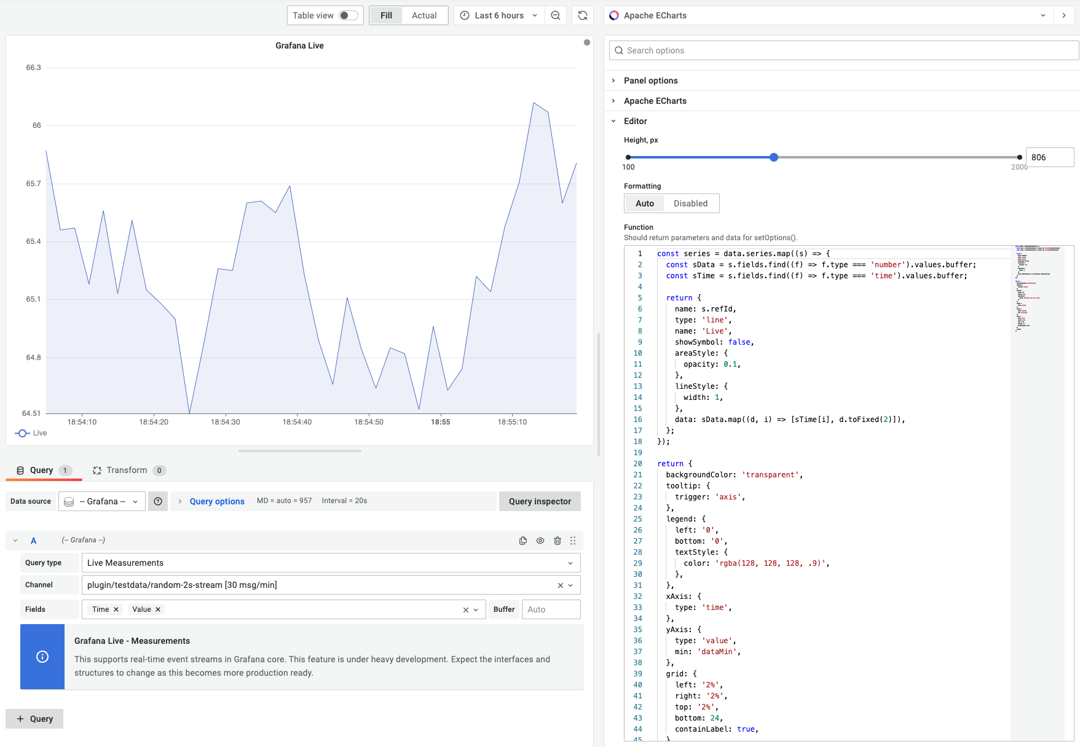Open the Channel dropdown arrow

tap(571, 585)
